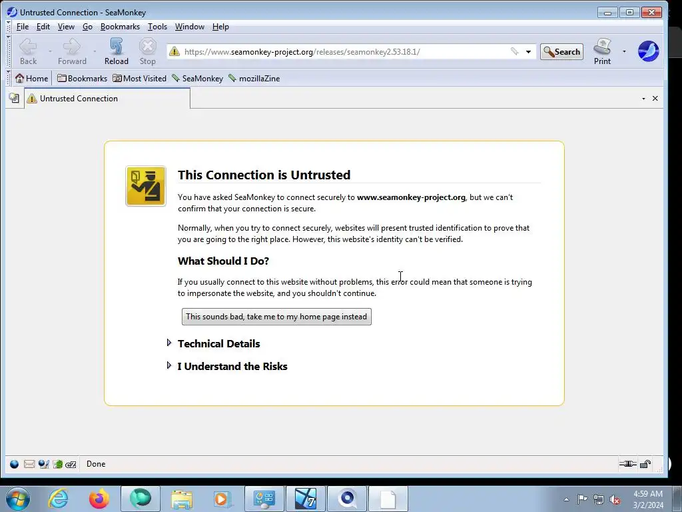
Task: Click the Forward navigation button
Action: (x=72, y=51)
